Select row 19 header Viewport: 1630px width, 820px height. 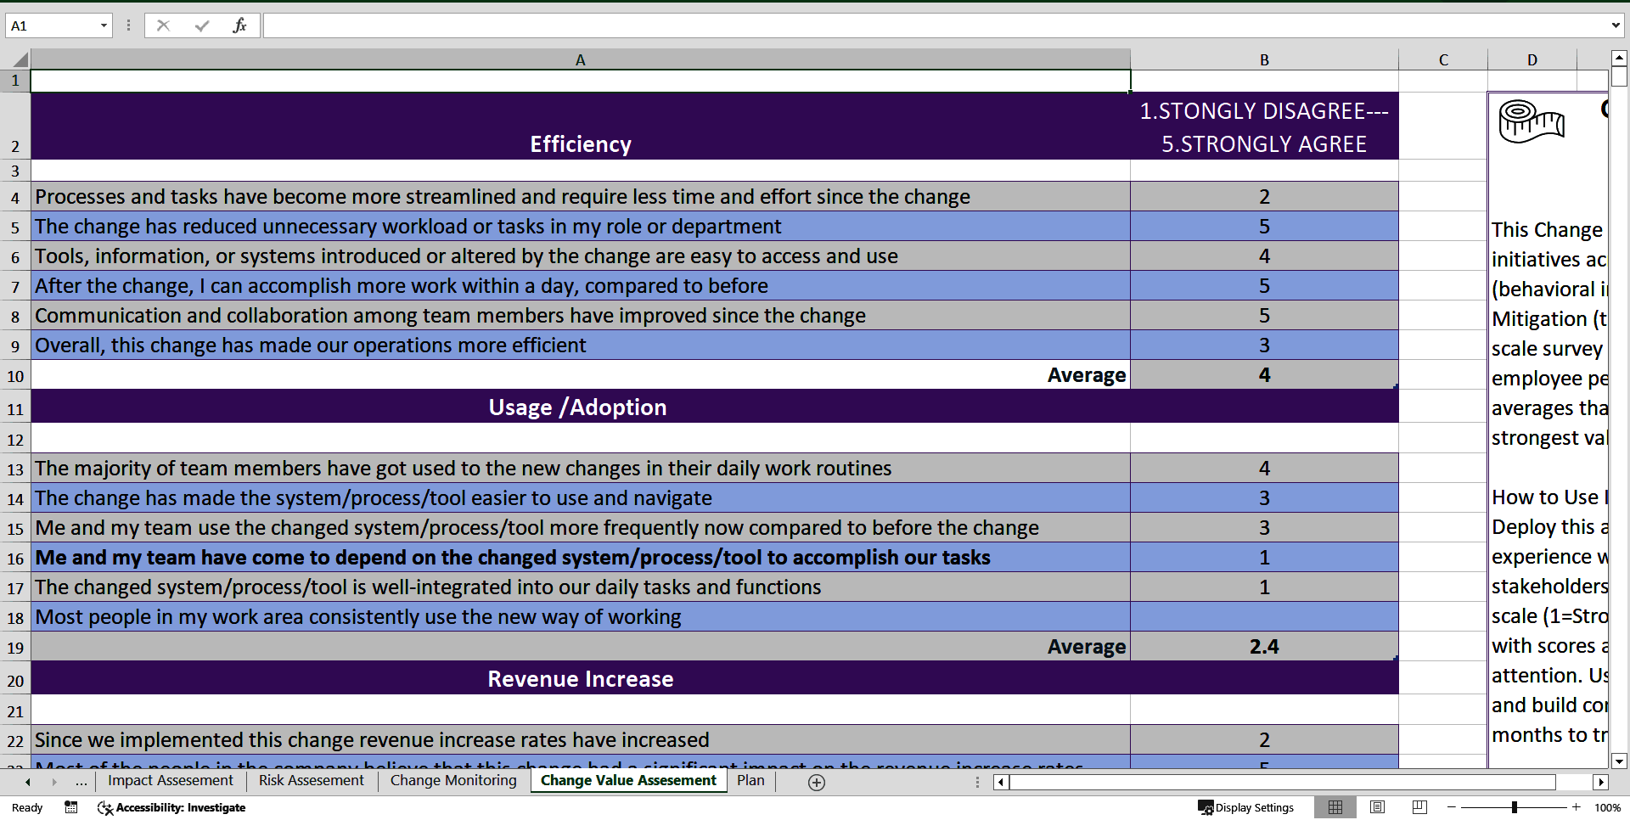15,647
